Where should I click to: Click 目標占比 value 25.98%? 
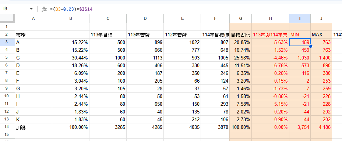click(x=240, y=58)
